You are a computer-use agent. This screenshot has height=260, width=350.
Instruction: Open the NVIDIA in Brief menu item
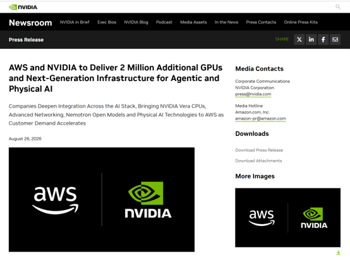click(x=75, y=22)
